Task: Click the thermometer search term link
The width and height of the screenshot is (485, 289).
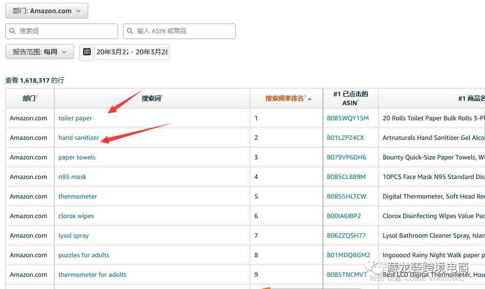Action: 77,197
